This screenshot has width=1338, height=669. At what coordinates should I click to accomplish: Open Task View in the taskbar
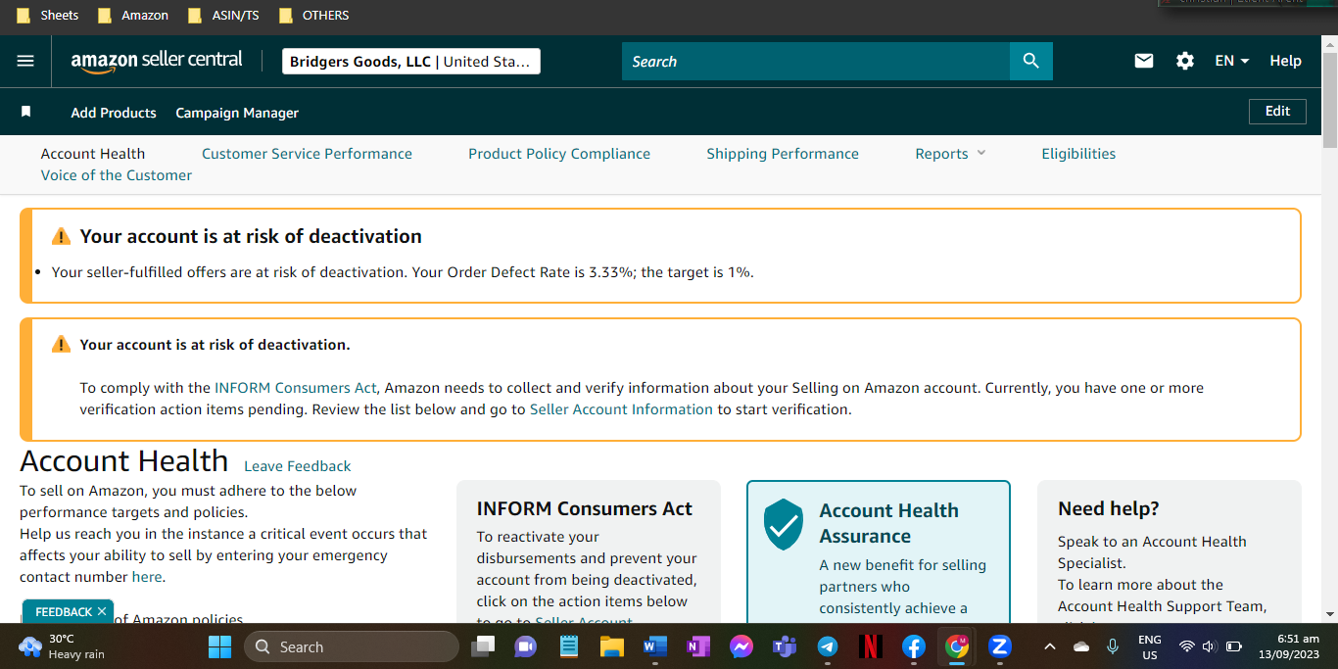tap(483, 646)
